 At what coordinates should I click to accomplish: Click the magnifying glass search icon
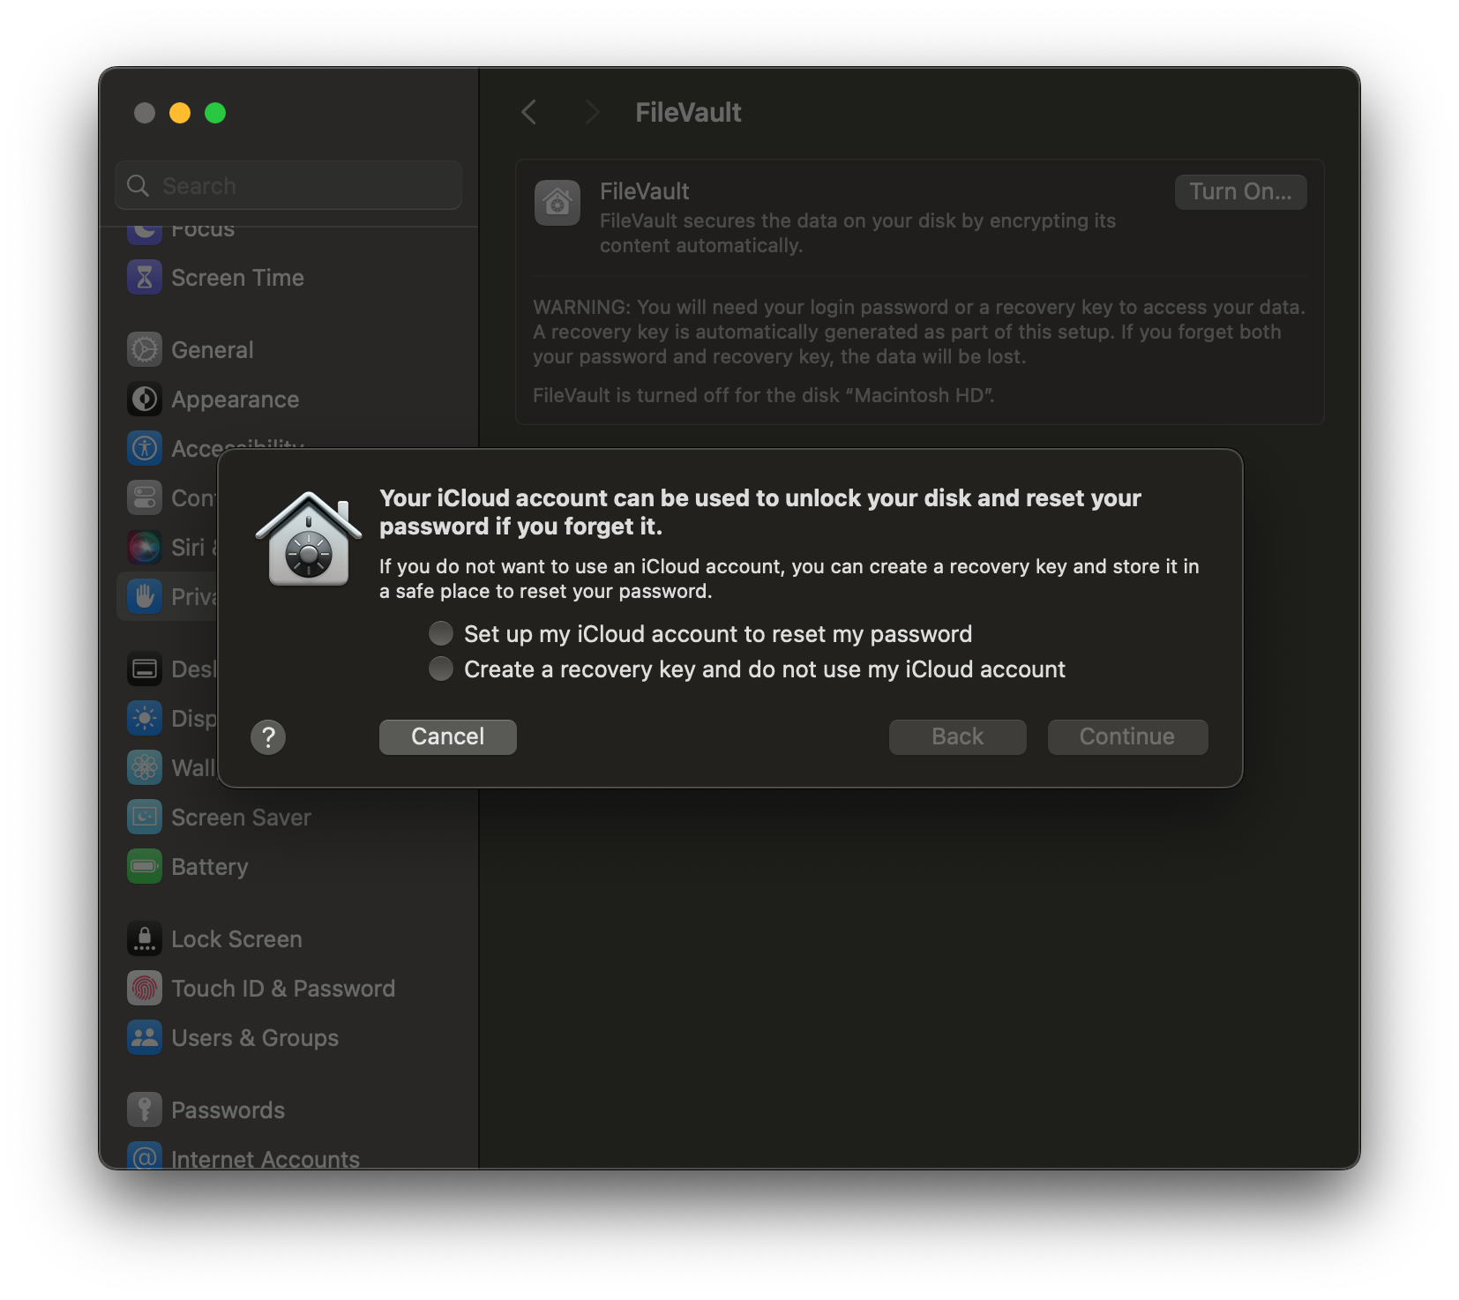(x=138, y=186)
